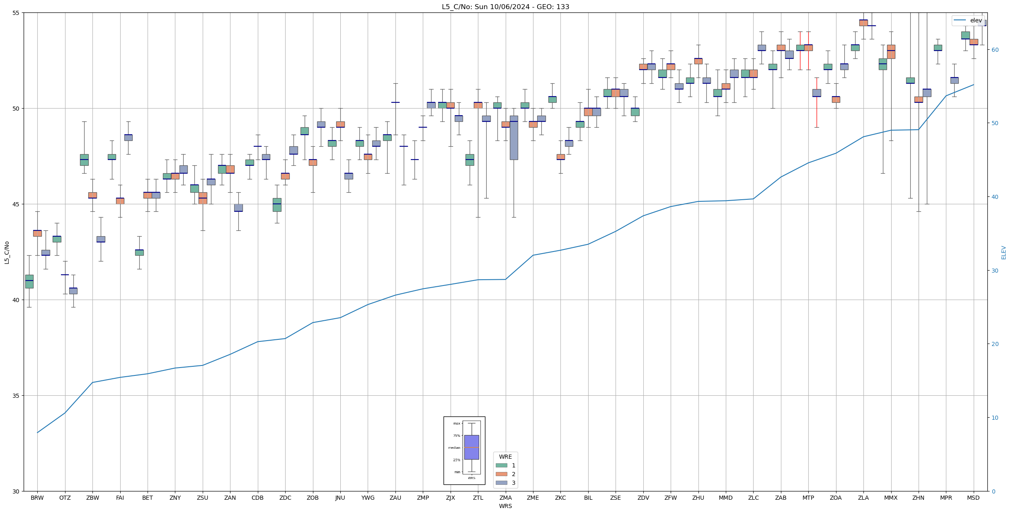Click the tall blue-gray ZMA box

[514, 138]
